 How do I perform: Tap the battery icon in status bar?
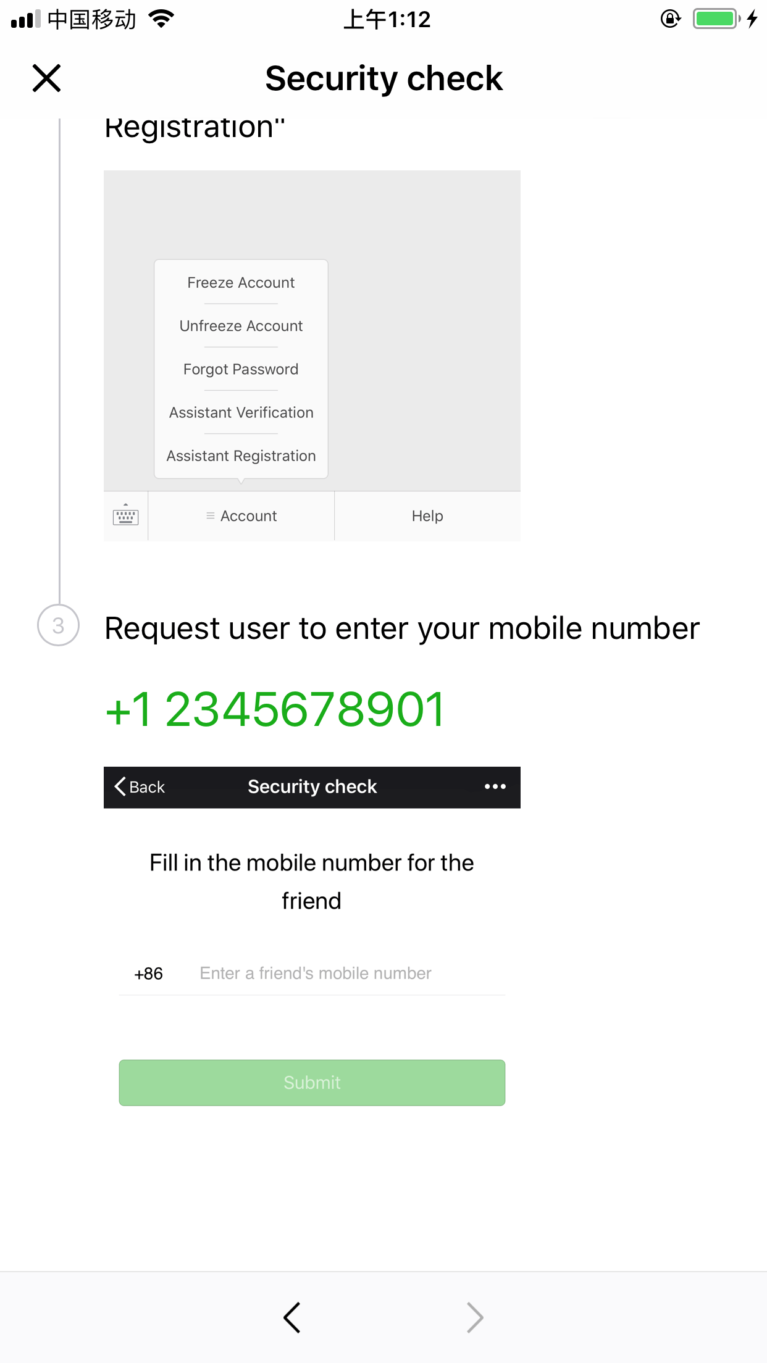pos(715,19)
